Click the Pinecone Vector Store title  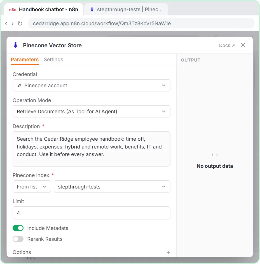[x=52, y=45]
